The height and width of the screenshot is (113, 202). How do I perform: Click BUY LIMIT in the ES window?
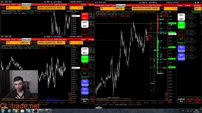[181, 25]
